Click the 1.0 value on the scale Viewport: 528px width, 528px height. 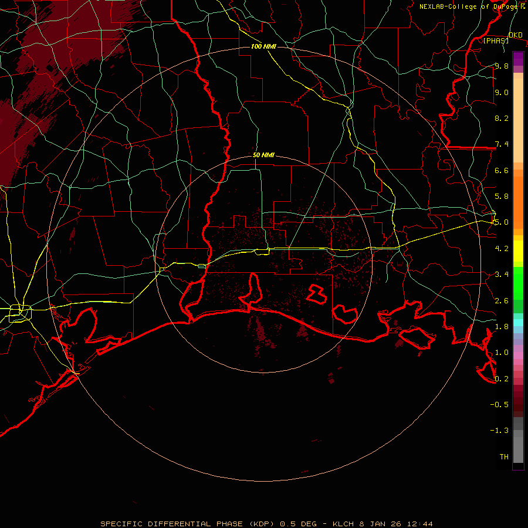point(502,353)
